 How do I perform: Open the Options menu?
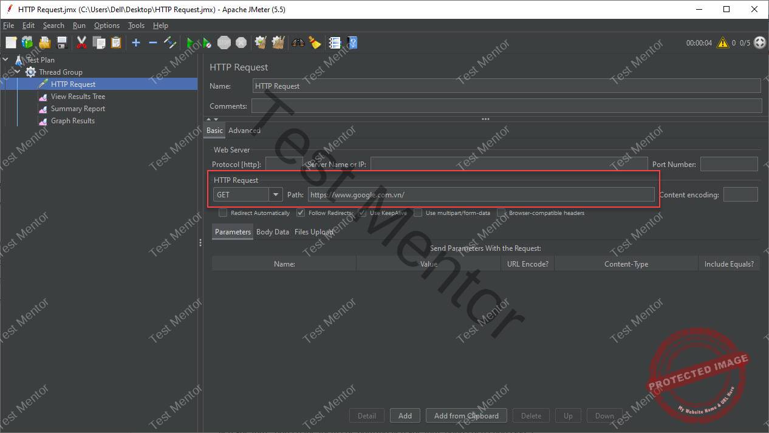point(106,26)
